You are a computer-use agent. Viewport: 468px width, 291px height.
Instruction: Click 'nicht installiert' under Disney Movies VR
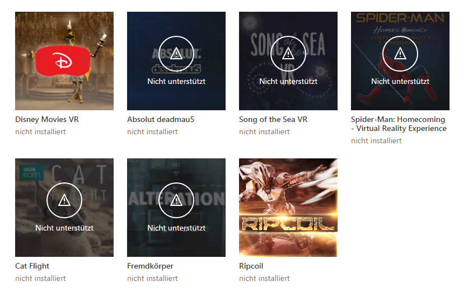coord(40,132)
